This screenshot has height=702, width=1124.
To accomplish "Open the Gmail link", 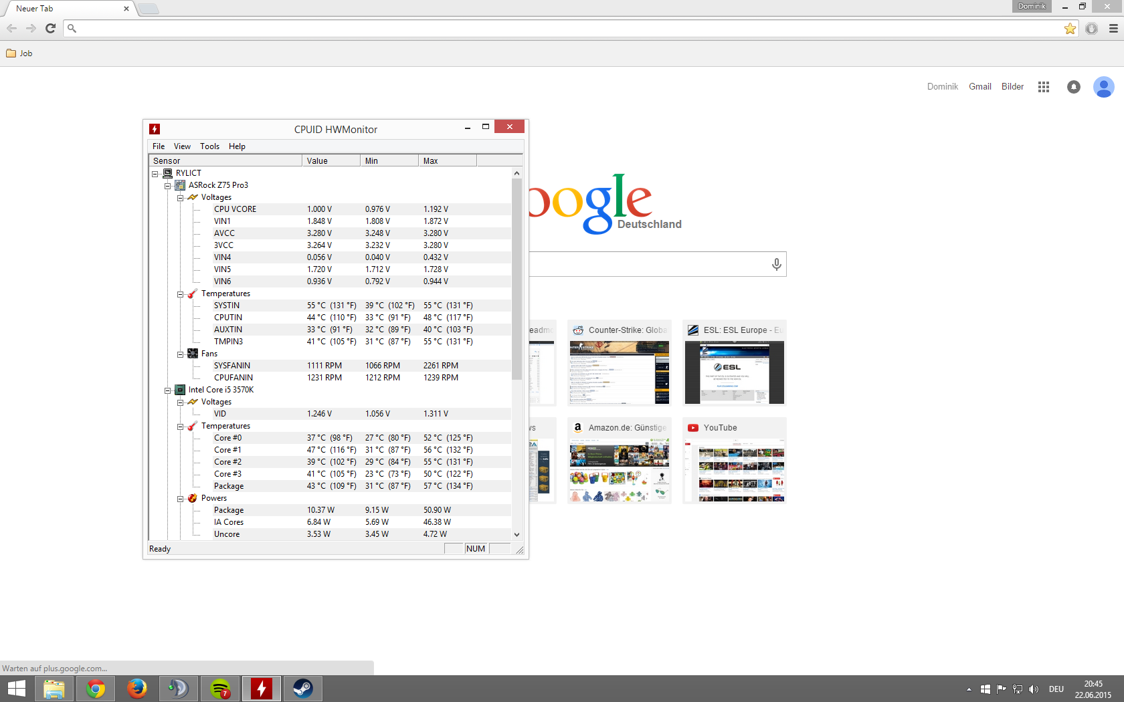I will (979, 87).
